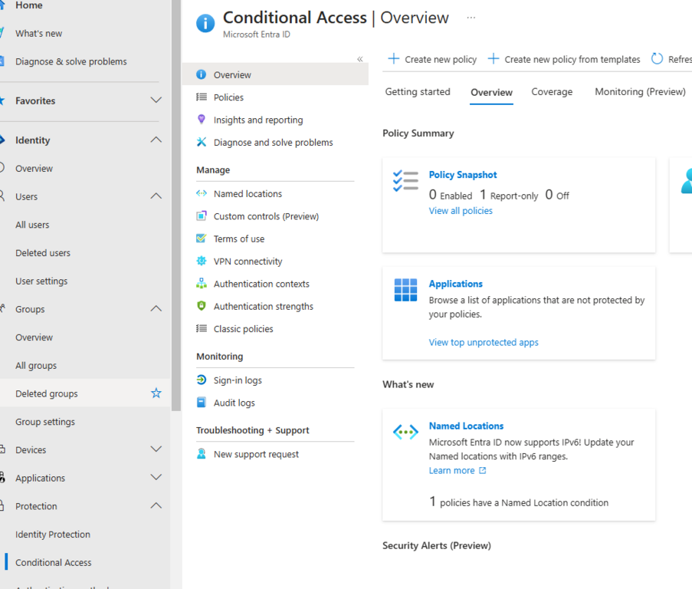Screen dimensions: 692x589
Task: Expand the Applications nav section chevron
Action: coord(156,477)
